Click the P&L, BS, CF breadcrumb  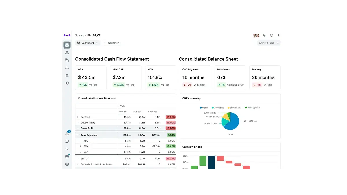point(94,35)
